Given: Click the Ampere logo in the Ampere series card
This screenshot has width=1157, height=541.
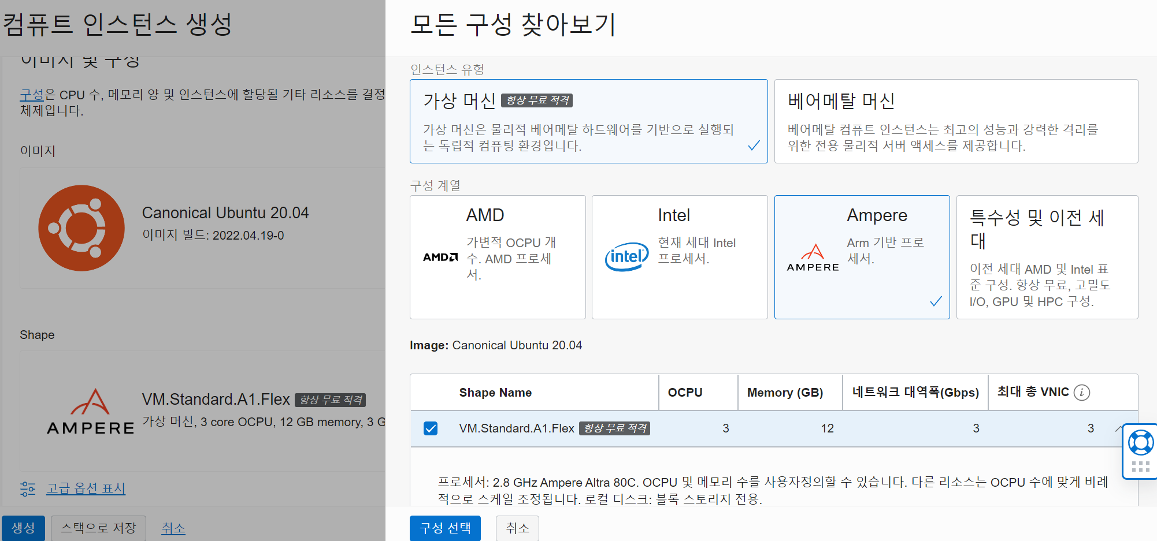Looking at the screenshot, I should pyautogui.click(x=813, y=258).
